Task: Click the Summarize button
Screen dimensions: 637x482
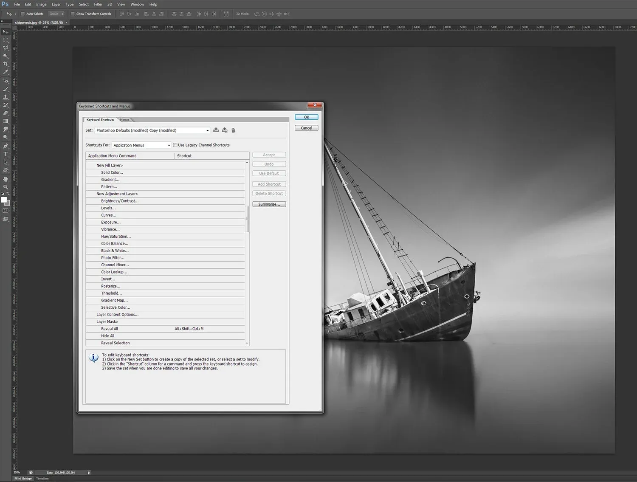Action: [269, 204]
